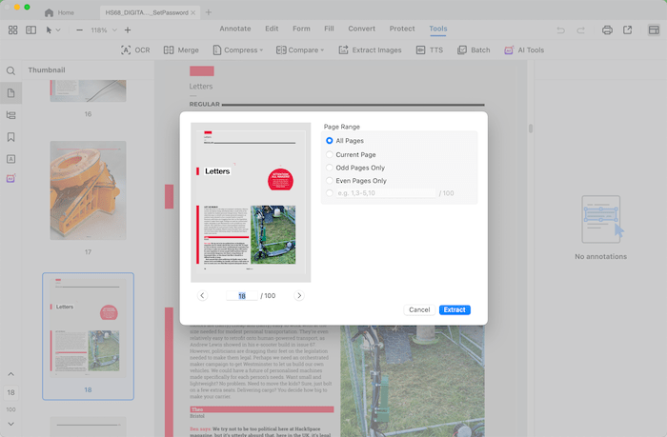Open AI Tools
Screen dimensions: 667x437
[523, 50]
